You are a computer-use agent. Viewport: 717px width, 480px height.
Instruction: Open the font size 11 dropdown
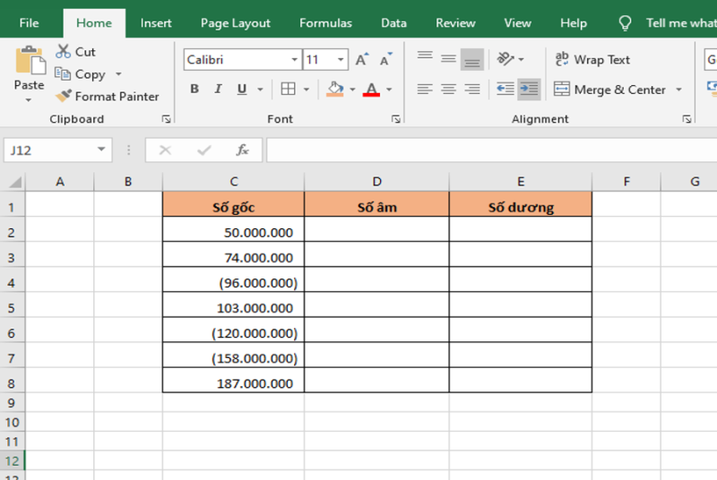click(341, 59)
